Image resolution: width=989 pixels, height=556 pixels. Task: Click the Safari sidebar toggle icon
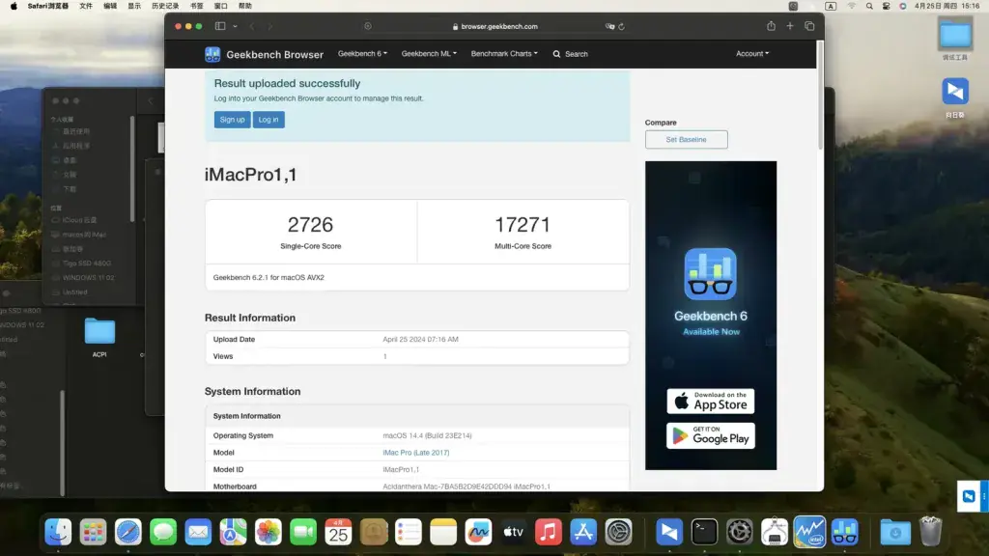220,26
